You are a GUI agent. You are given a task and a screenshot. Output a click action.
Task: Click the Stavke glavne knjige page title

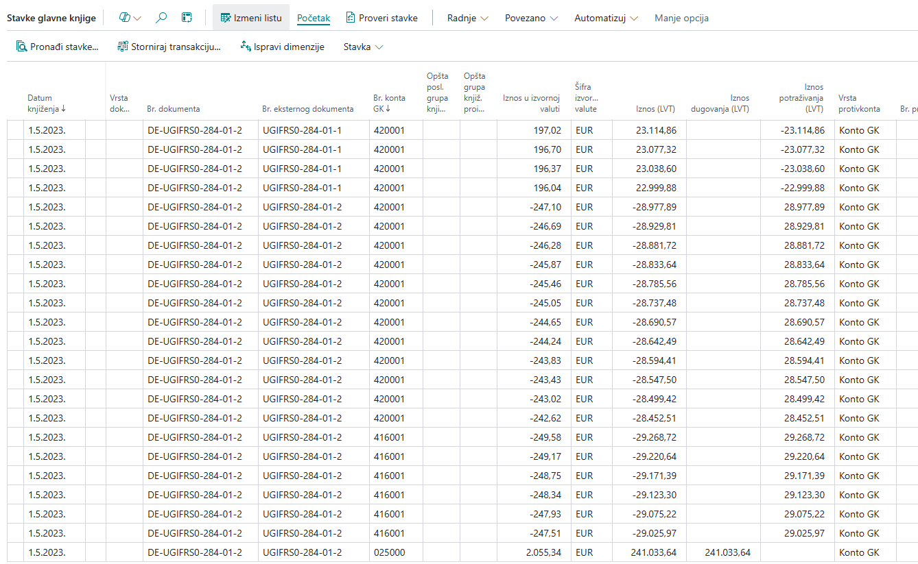[51, 18]
